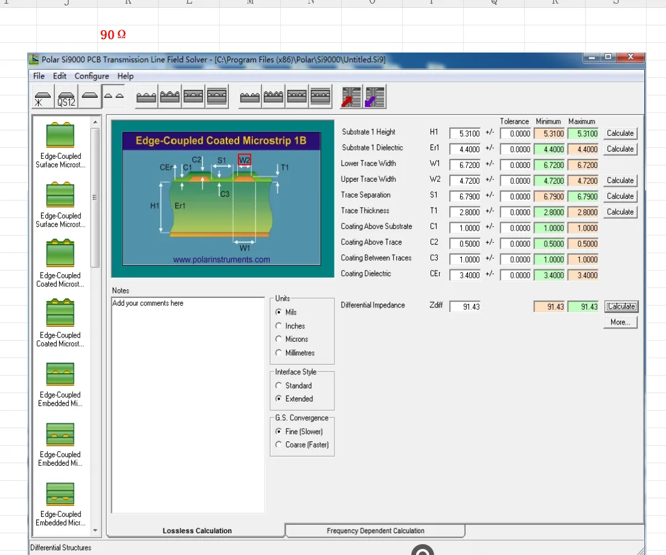This screenshot has height=555, width=666.
Task: Click Polar Si9000 title bar app icon
Action: coord(34,60)
